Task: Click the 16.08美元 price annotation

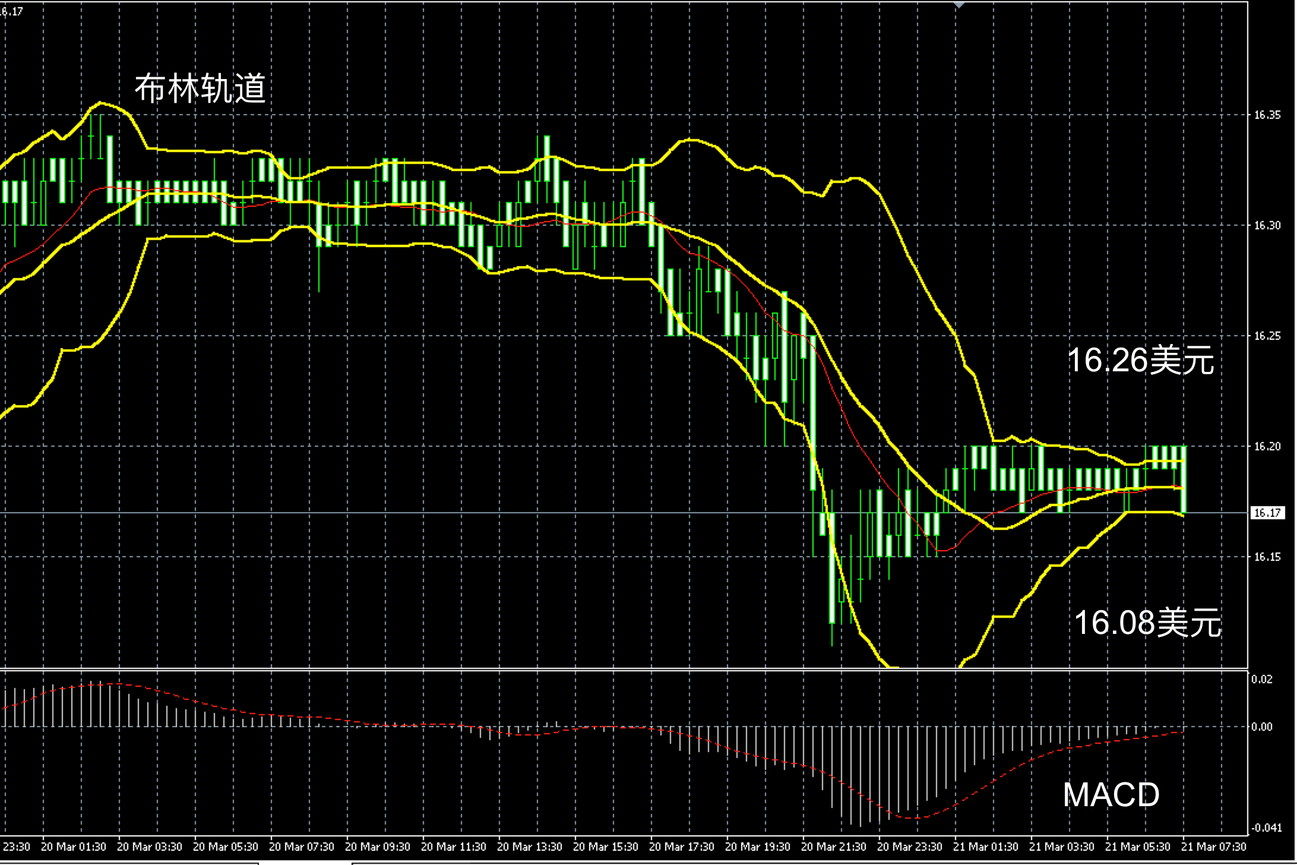Action: (x=1148, y=623)
